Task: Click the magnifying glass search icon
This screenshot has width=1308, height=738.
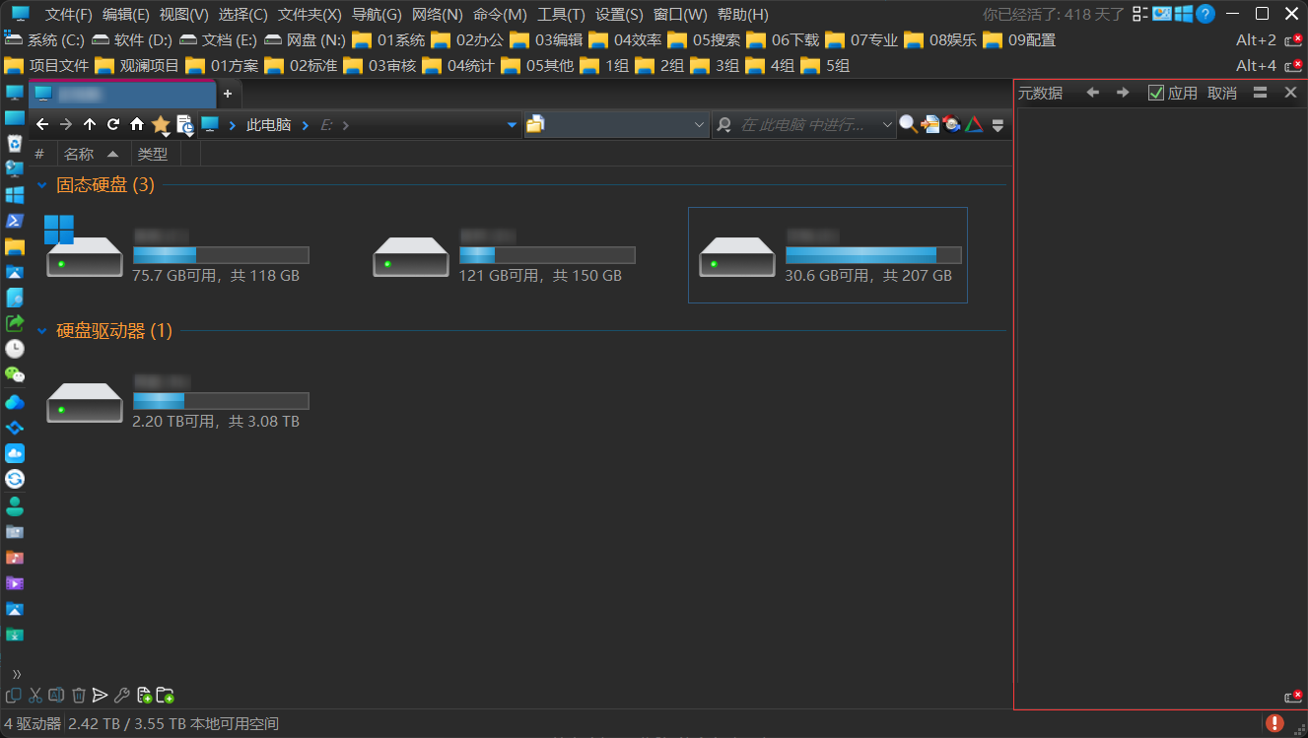Action: pos(908,124)
